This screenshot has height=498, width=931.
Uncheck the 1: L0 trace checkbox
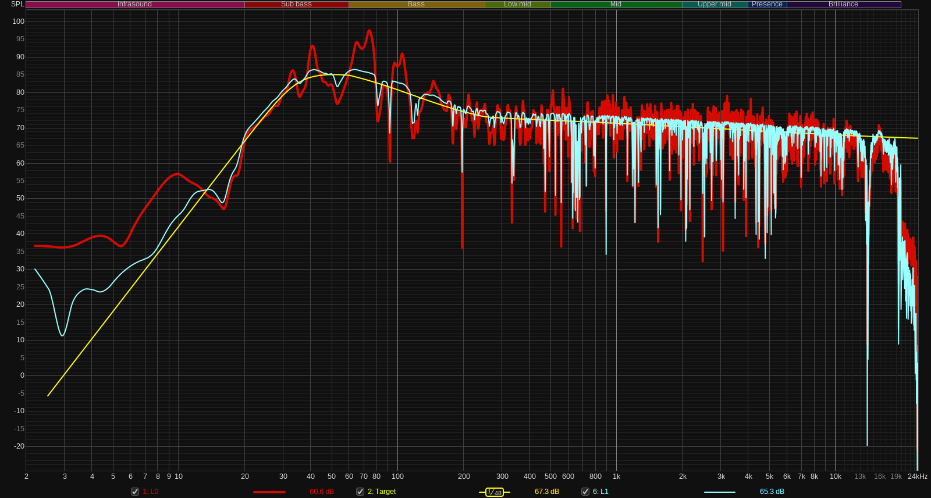pos(135,492)
